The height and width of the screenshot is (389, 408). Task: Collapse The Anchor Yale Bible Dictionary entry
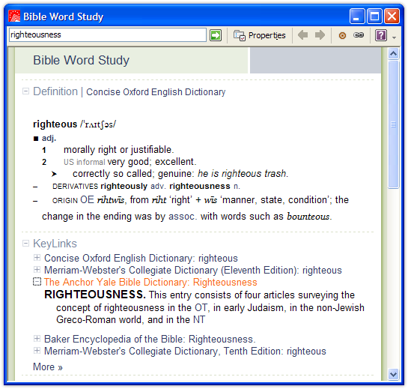pyautogui.click(x=37, y=282)
